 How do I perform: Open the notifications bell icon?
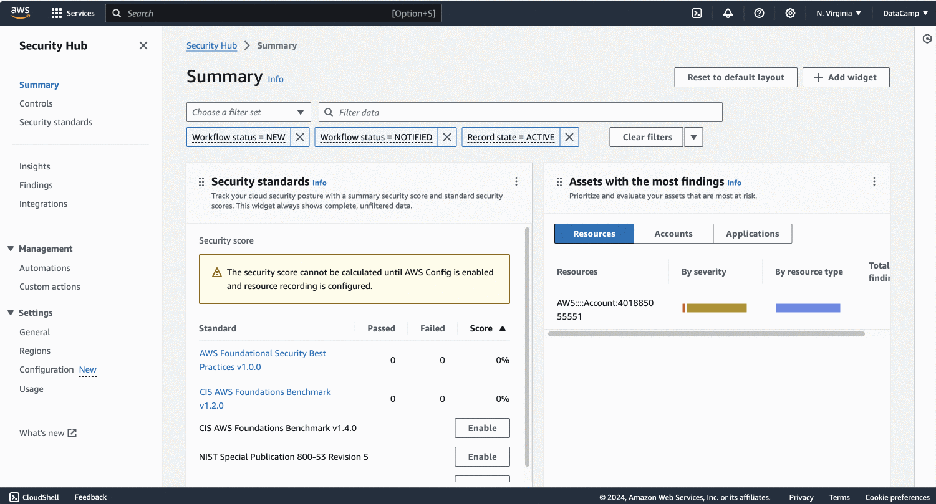tap(728, 13)
